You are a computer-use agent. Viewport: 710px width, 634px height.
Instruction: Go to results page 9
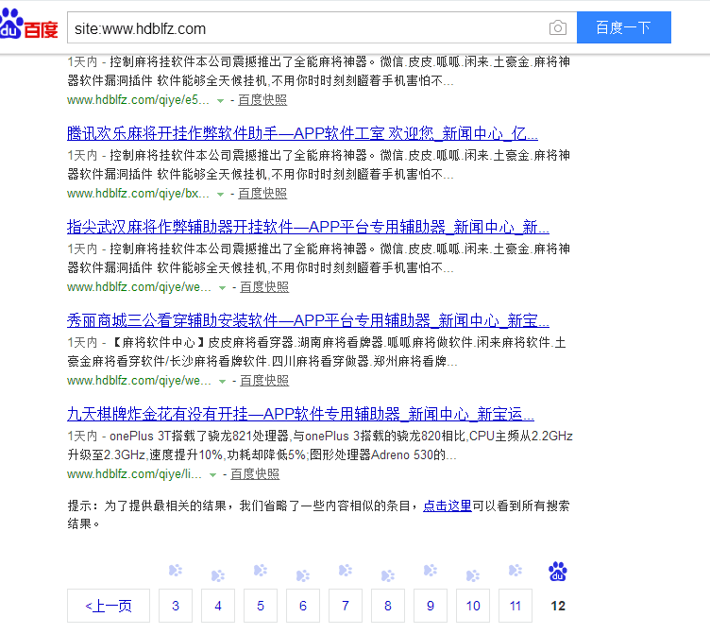pos(431,606)
